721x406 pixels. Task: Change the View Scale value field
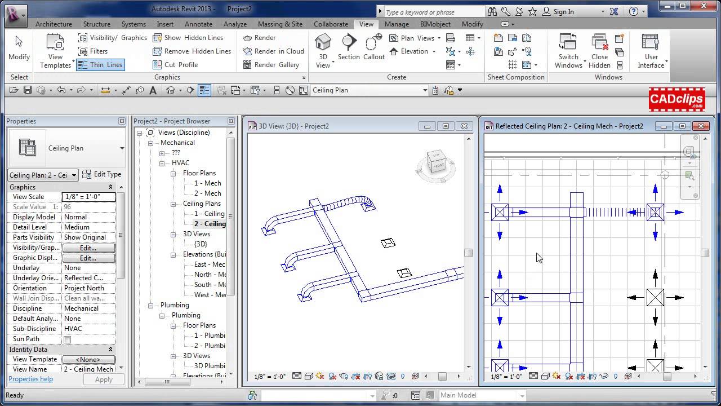[88, 196]
